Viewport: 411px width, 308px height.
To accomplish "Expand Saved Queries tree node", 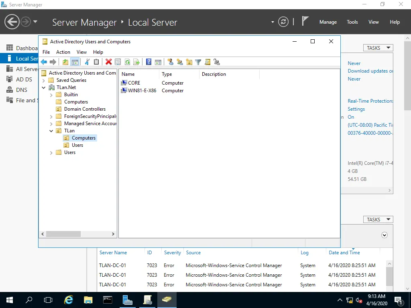I will coord(44,80).
